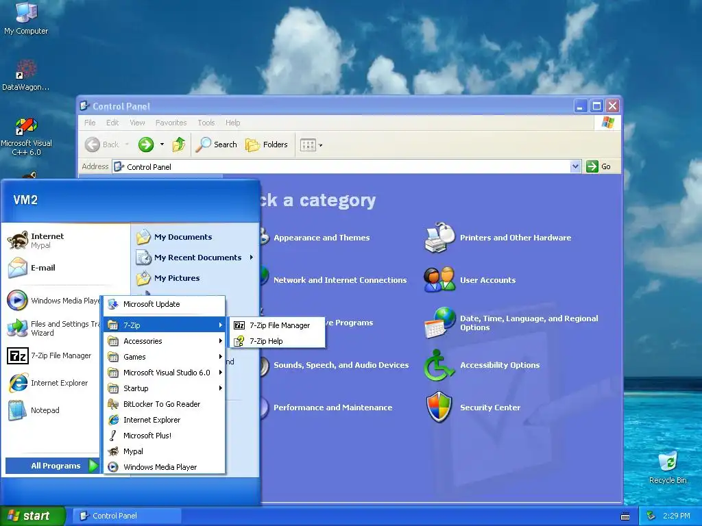The height and width of the screenshot is (526, 702).
Task: Open the Views dropdown button
Action: click(x=311, y=145)
